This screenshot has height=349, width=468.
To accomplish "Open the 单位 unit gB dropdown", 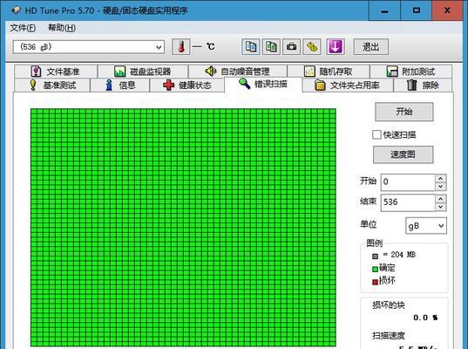I will pyautogui.click(x=426, y=226).
